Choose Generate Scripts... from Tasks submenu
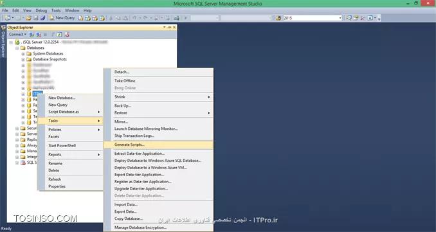The width and height of the screenshot is (436, 232). click(x=158, y=145)
